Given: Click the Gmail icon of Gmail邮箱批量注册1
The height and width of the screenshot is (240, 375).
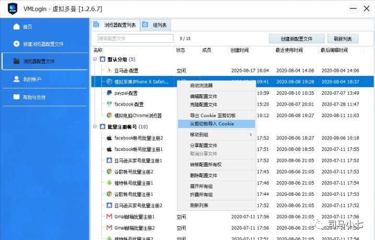Looking at the screenshot, I should pos(109,217).
